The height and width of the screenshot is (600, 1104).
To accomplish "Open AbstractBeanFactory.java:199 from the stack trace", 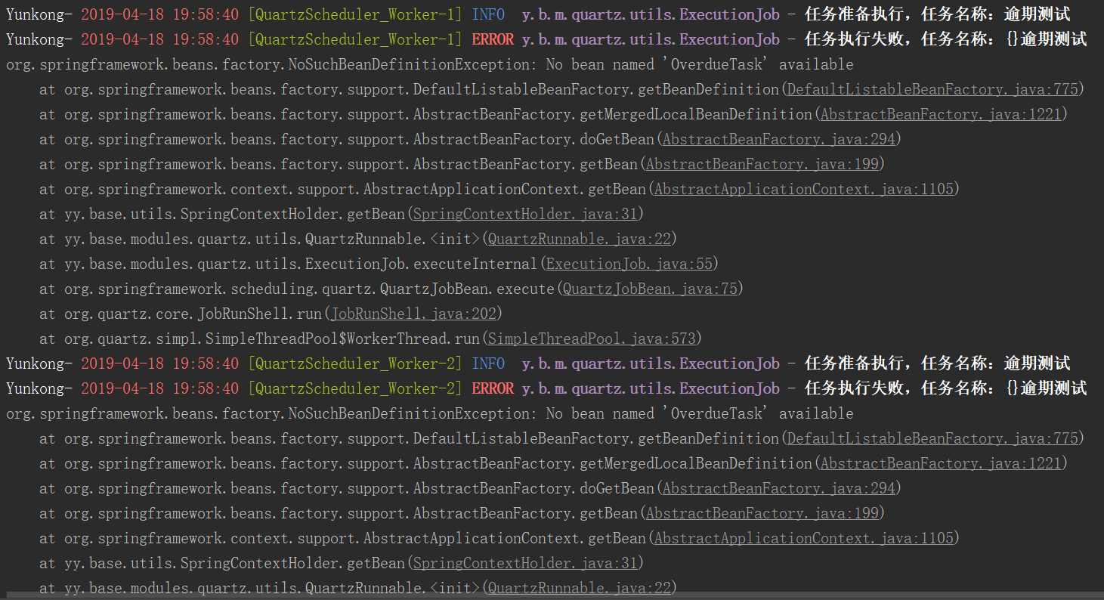I will [762, 164].
